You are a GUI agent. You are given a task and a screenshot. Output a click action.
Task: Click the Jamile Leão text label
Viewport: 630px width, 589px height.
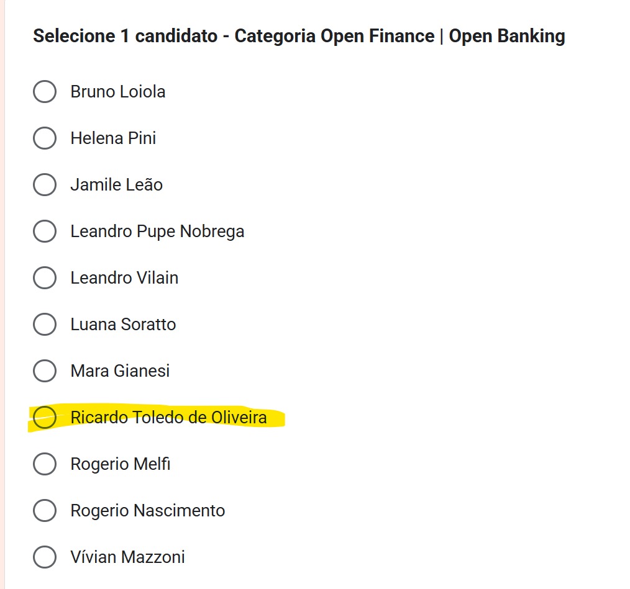click(x=117, y=184)
